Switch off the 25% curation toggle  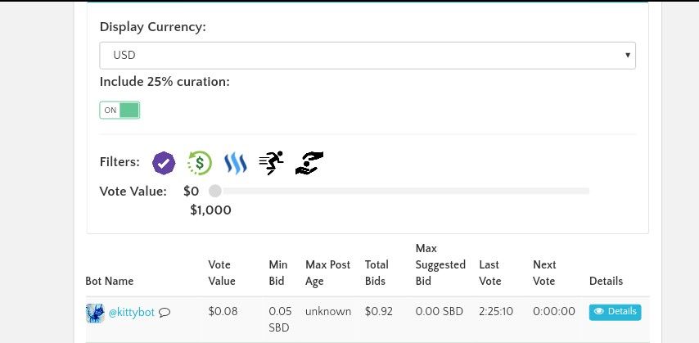pos(120,111)
